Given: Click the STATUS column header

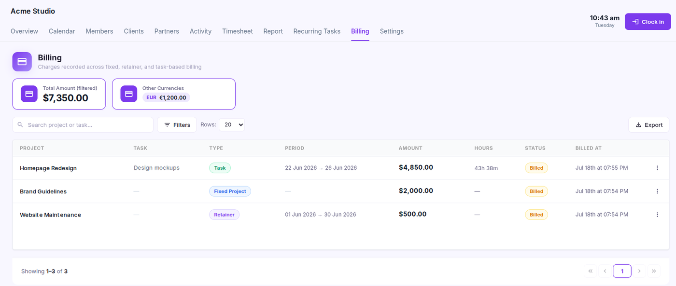Looking at the screenshot, I should point(535,148).
